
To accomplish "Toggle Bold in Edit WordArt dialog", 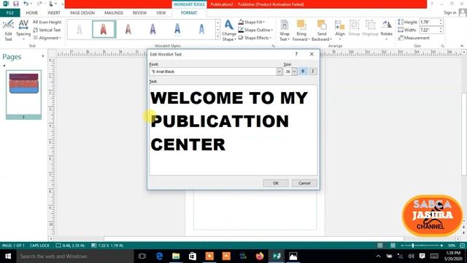I will 303,72.
